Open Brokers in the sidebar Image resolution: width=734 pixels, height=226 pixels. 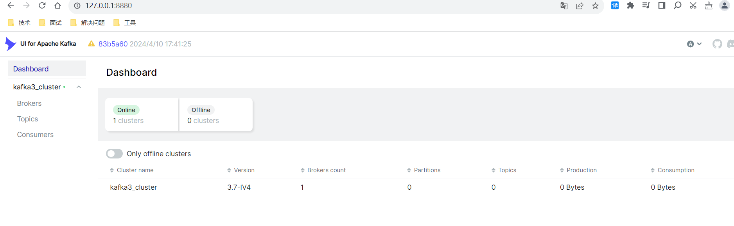[29, 103]
